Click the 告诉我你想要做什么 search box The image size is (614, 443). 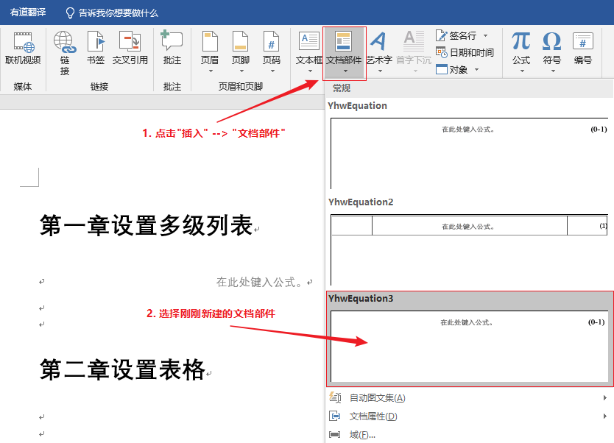[x=118, y=11]
